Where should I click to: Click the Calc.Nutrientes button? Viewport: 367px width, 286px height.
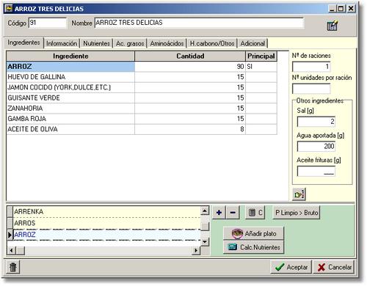pos(254,247)
